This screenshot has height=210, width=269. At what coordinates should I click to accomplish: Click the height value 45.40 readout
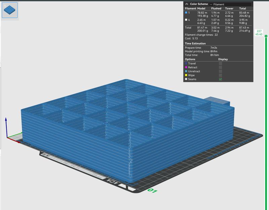point(259,34)
